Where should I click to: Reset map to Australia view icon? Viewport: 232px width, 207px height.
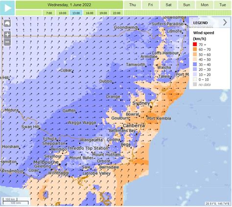tap(7, 23)
